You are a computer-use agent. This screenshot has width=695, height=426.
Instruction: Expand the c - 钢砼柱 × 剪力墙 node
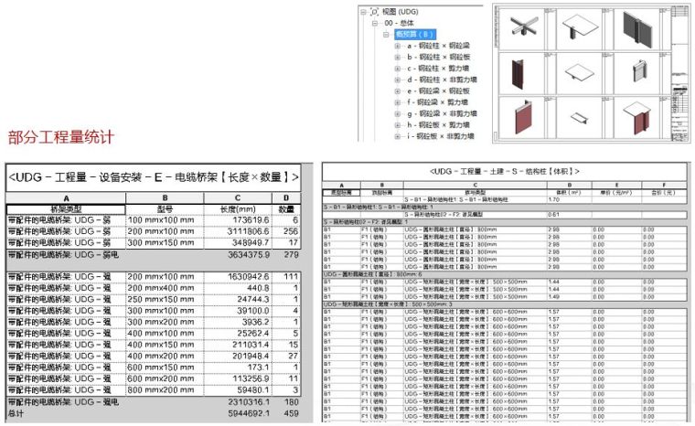398,69
